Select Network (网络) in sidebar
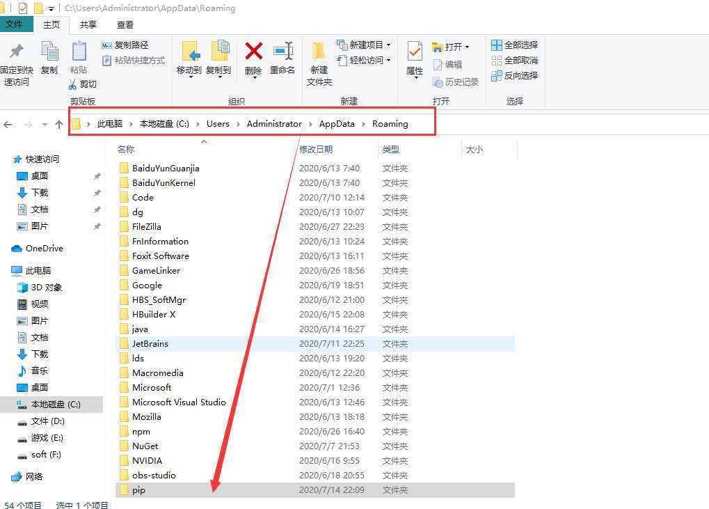Viewport: 709px width, 509px height. tap(26, 477)
